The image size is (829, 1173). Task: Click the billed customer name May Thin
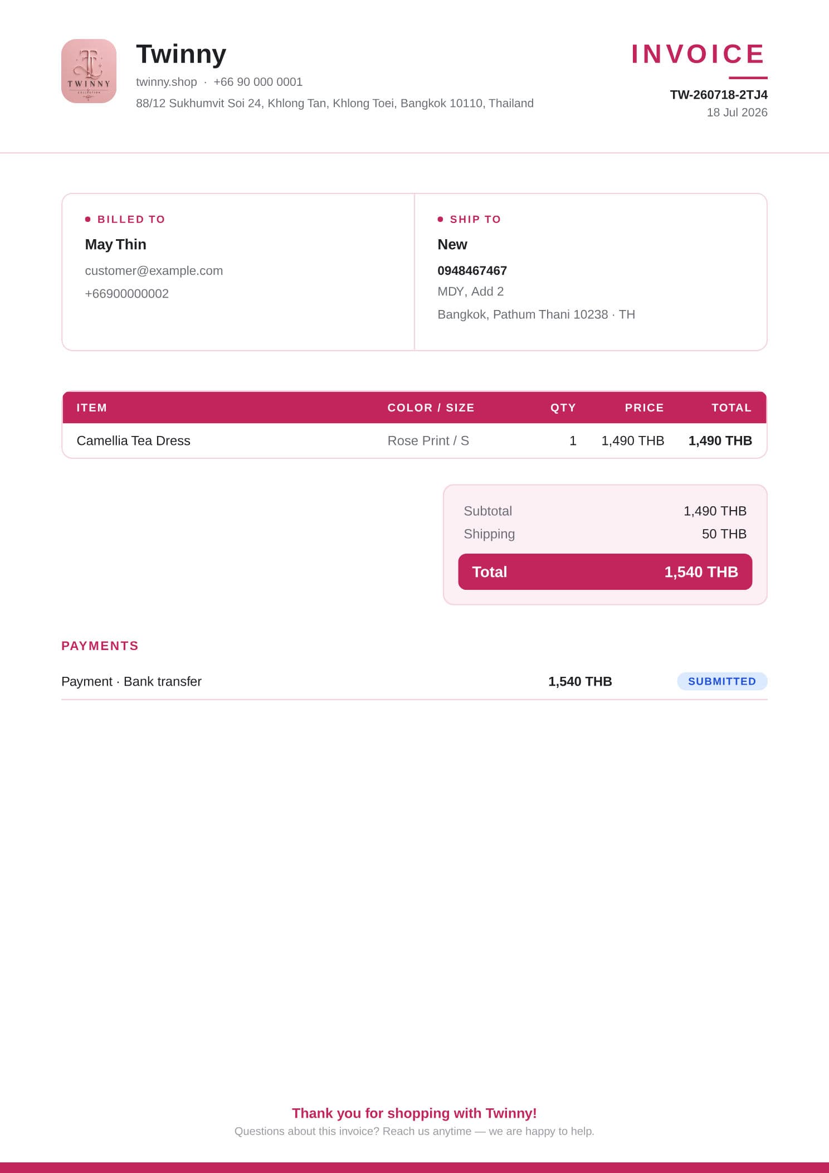[x=116, y=245]
